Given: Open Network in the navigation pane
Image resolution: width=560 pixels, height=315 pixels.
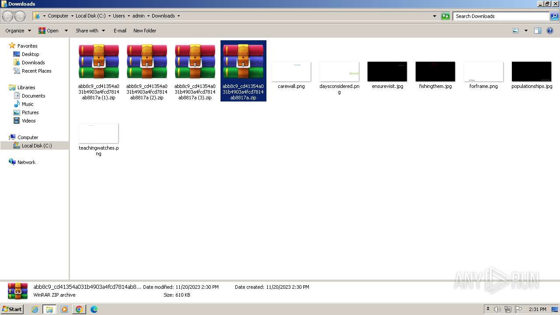Looking at the screenshot, I should pyautogui.click(x=26, y=162).
